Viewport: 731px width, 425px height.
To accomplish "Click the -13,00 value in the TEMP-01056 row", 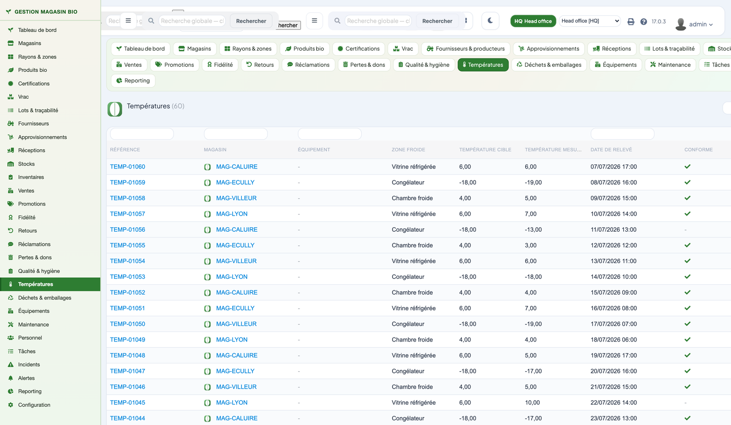I will pos(533,230).
